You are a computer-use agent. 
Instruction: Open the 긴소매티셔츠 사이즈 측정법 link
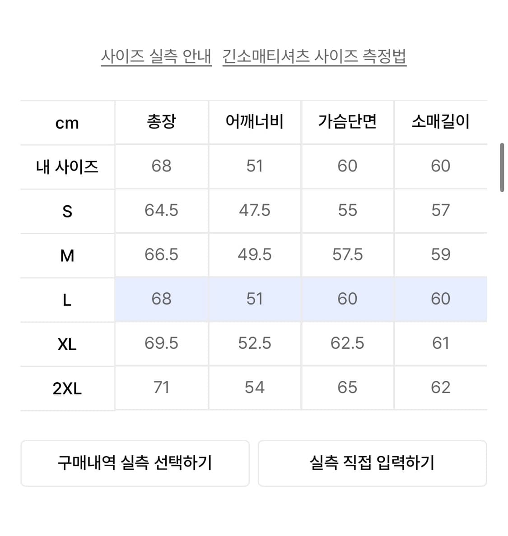314,57
